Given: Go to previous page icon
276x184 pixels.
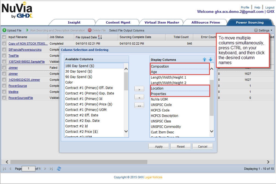Looking at the screenshot, I should [x=10, y=169].
